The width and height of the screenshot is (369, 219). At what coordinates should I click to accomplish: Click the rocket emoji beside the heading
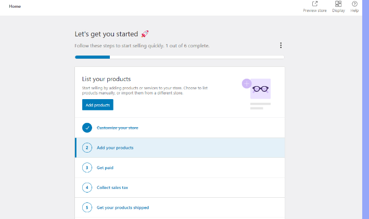click(145, 34)
